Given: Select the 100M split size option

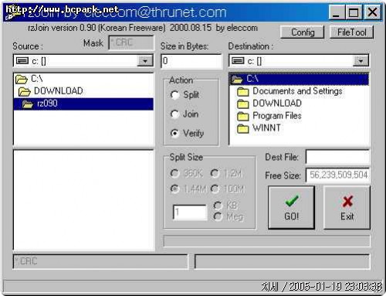Looking at the screenshot, I should tap(215, 189).
